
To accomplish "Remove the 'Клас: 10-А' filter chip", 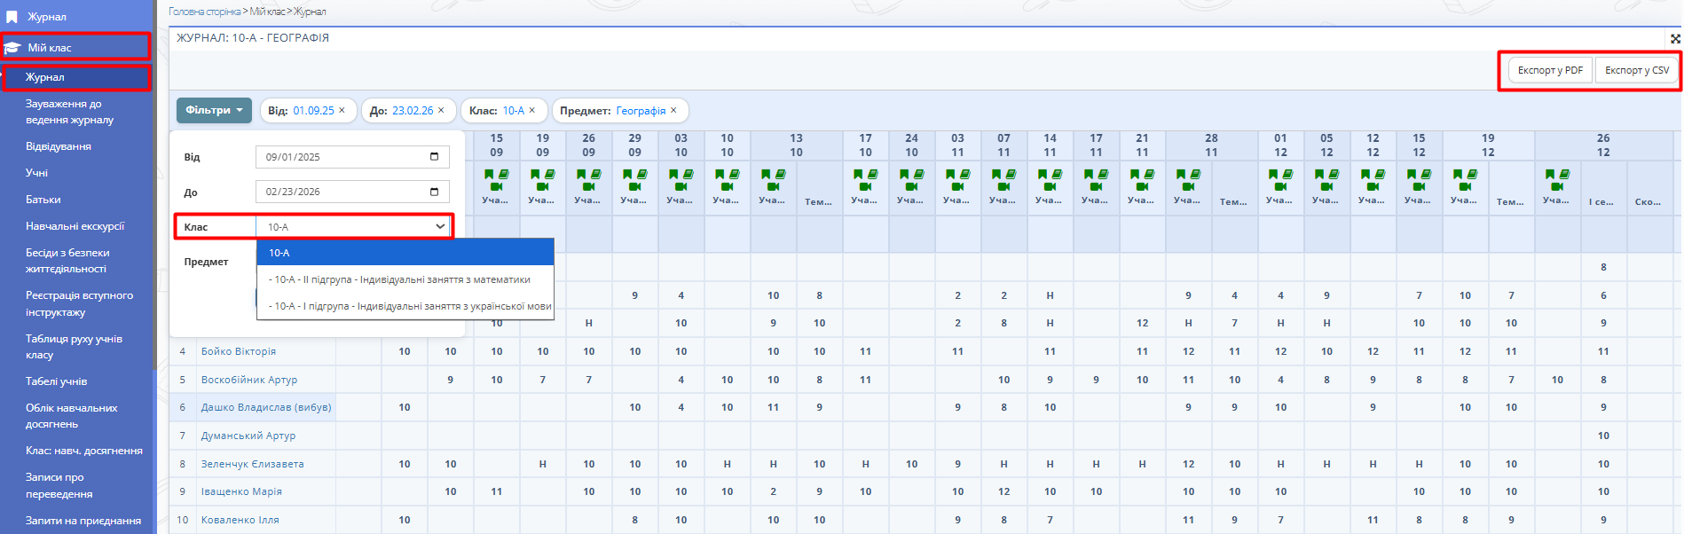I will 532,111.
